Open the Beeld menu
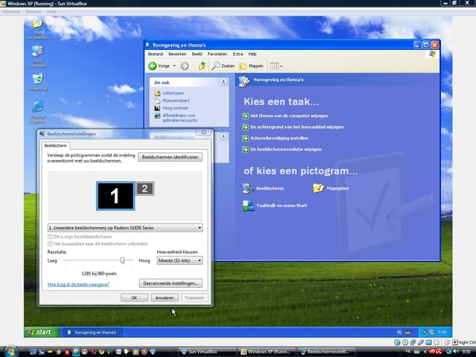This screenshot has width=476, height=357. pos(197,54)
